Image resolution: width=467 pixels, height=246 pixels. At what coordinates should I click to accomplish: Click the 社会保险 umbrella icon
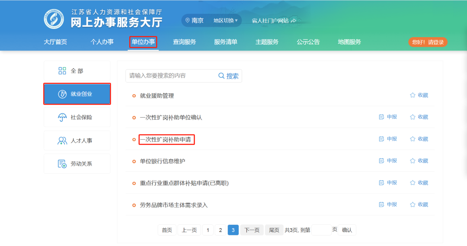62,117
